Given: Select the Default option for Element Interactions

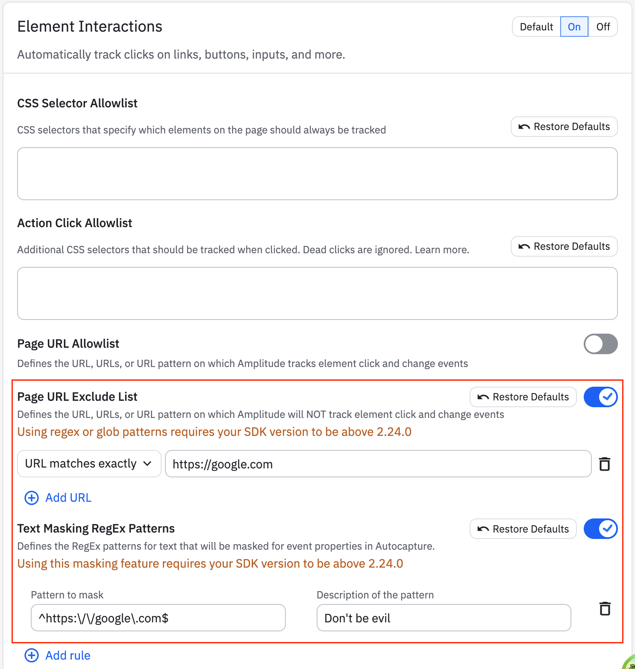Looking at the screenshot, I should 536,27.
